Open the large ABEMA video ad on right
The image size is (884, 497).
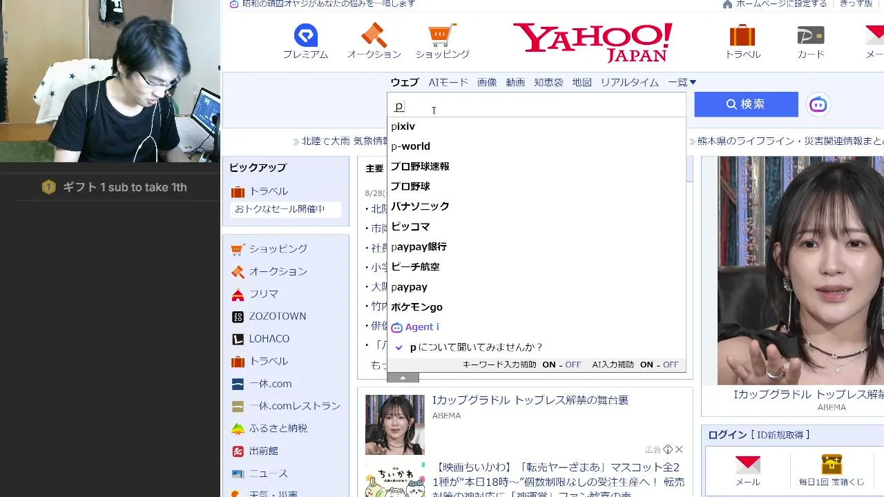point(801,271)
